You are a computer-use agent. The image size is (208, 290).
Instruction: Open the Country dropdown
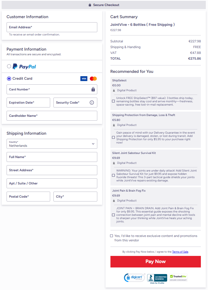click(52, 144)
